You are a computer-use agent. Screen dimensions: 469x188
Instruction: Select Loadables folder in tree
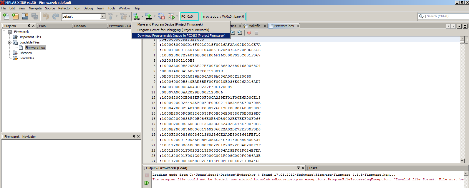pyautogui.click(x=27, y=58)
